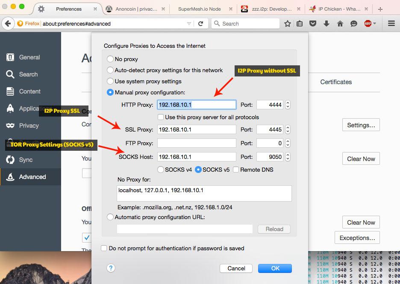This screenshot has width=400, height=284.
Task: Adjust the HTTP Proxy port stepper
Action: pos(288,105)
